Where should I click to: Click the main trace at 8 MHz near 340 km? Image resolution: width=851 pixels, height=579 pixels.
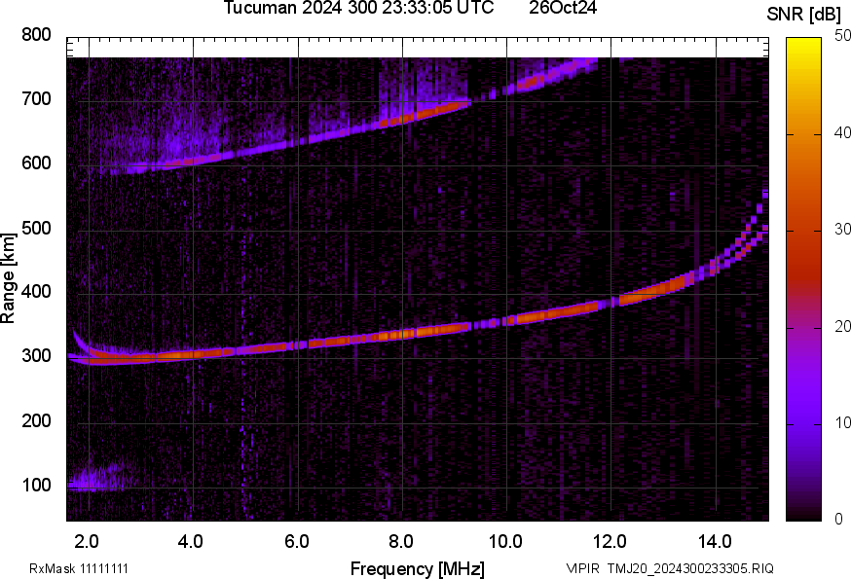(401, 334)
